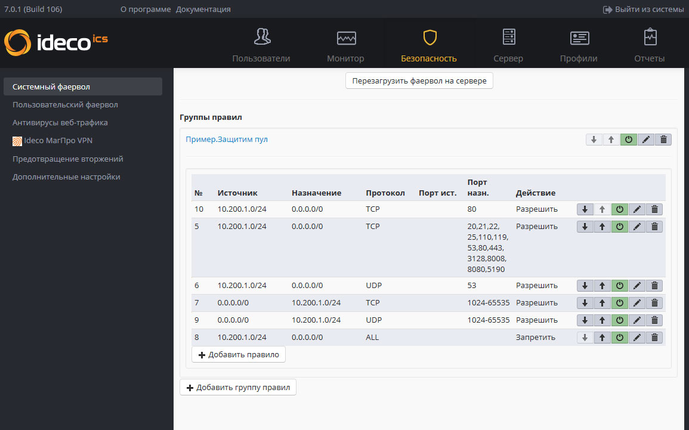The width and height of the screenshot is (689, 430).
Task: Open the Отчеты section
Action: click(x=650, y=45)
